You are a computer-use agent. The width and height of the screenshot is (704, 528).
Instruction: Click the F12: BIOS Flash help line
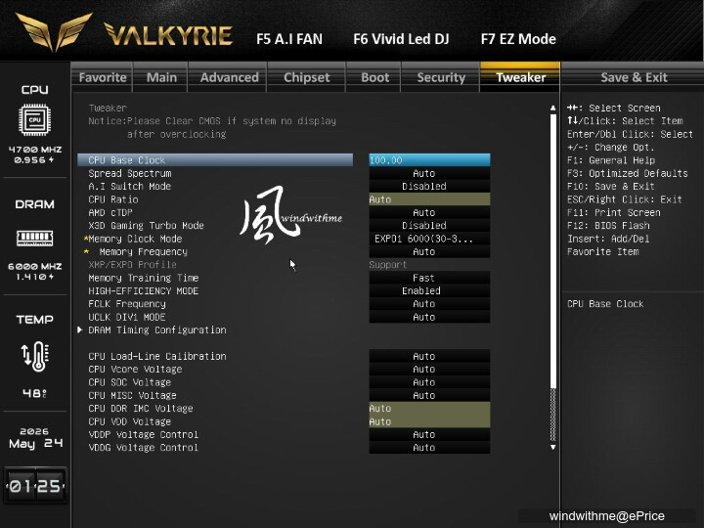click(x=608, y=226)
